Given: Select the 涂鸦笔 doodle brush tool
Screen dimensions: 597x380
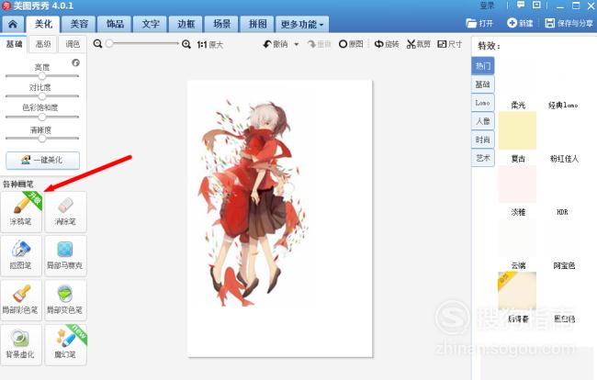Looking at the screenshot, I should click(21, 211).
